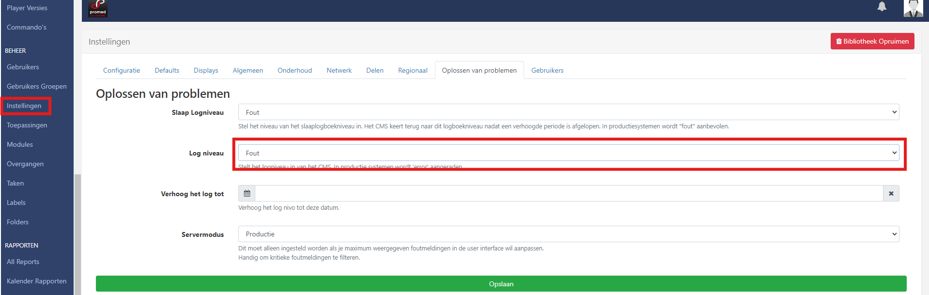Open the user profile avatar
The image size is (929, 295).
coord(913,8)
